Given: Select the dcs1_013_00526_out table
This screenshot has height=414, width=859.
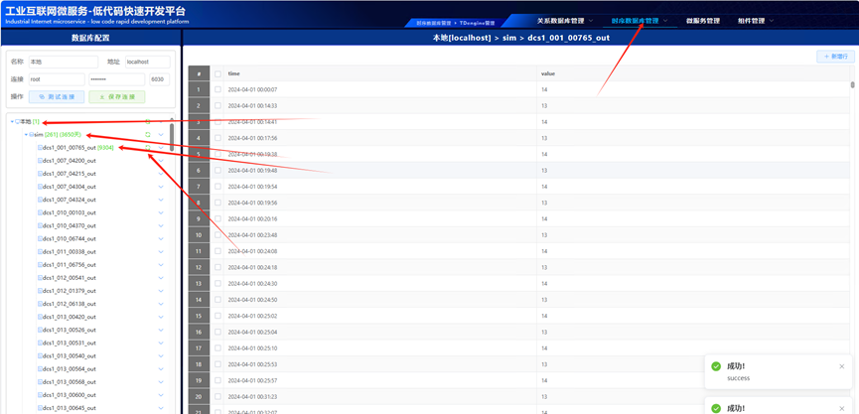Looking at the screenshot, I should pos(70,331).
